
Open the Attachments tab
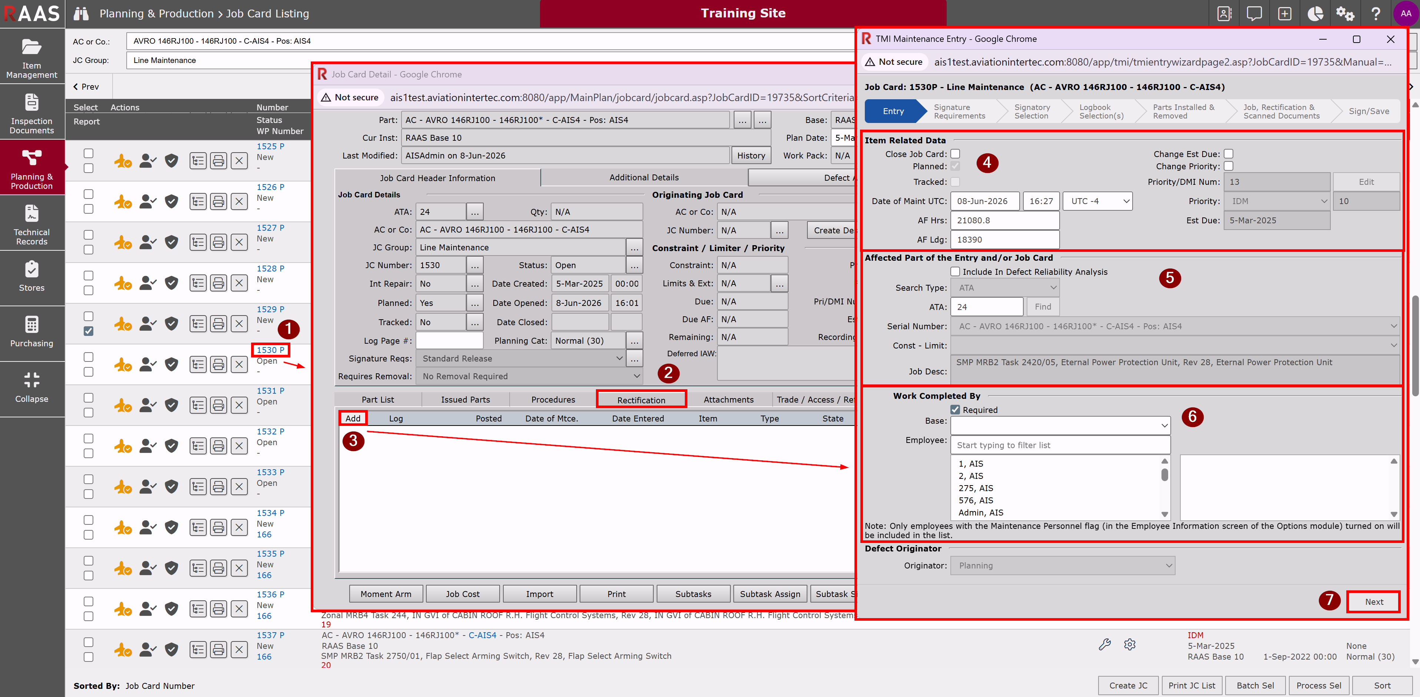(728, 400)
